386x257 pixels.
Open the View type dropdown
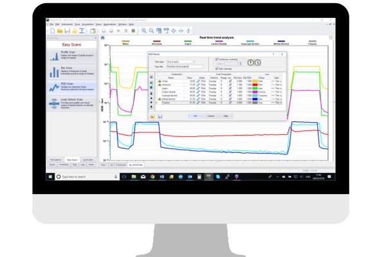click(x=180, y=62)
